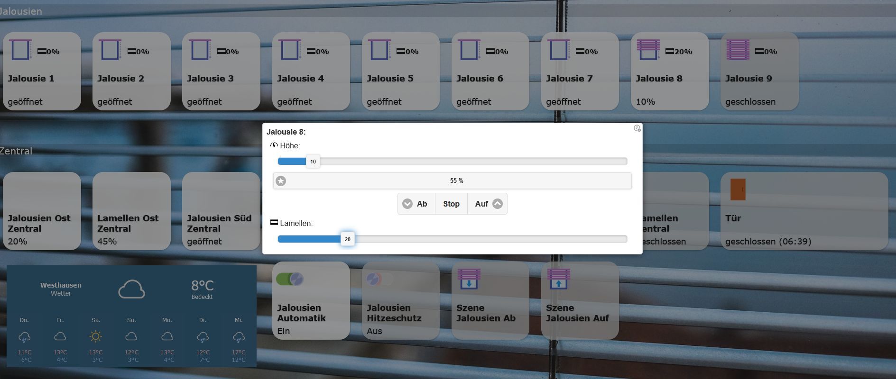Click 'geöffnet' status on Jalousie 3
The image size is (896, 379).
coord(204,102)
